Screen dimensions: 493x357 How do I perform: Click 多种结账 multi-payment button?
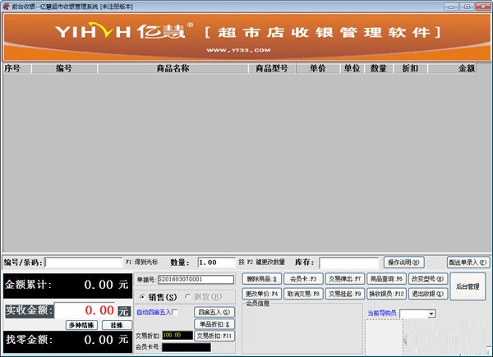coord(81,325)
